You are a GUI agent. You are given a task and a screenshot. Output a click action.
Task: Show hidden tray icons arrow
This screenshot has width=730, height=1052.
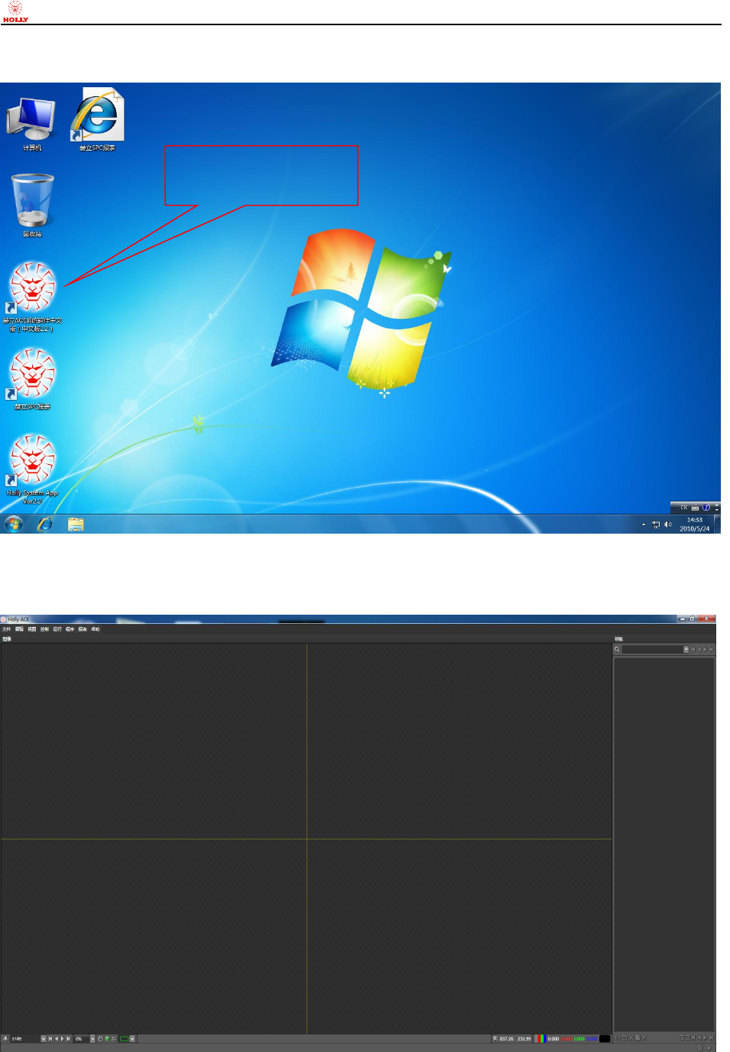pos(644,524)
